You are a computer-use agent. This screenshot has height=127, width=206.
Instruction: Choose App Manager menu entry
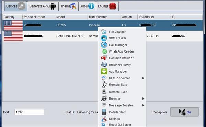(x=122, y=72)
